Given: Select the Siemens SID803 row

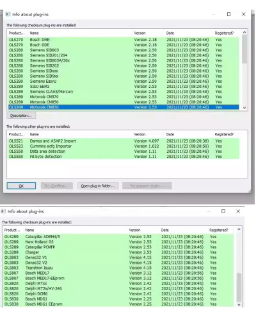Looking at the screenshot, I should coord(124,50).
